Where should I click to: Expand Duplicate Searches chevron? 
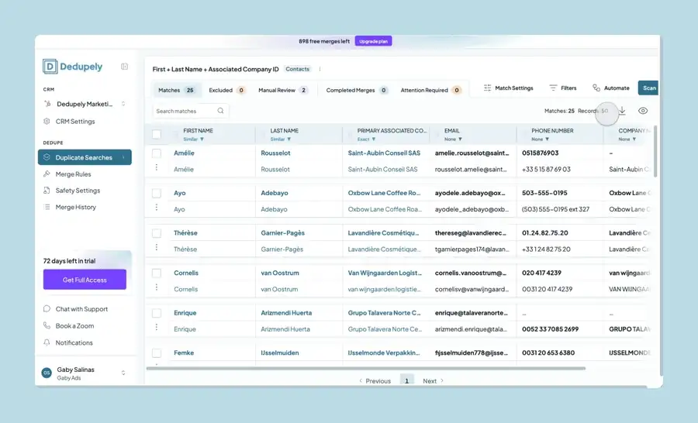(123, 157)
